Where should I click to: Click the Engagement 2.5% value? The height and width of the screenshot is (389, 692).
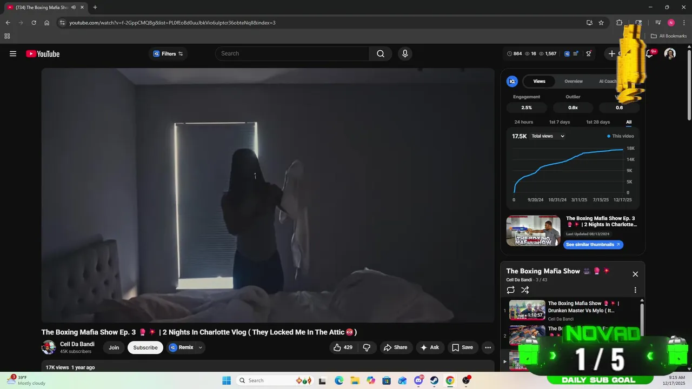[527, 108]
